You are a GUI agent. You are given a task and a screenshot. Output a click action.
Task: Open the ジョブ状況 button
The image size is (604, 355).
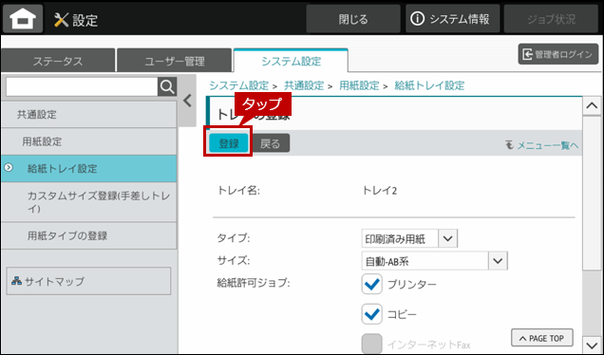point(551,19)
